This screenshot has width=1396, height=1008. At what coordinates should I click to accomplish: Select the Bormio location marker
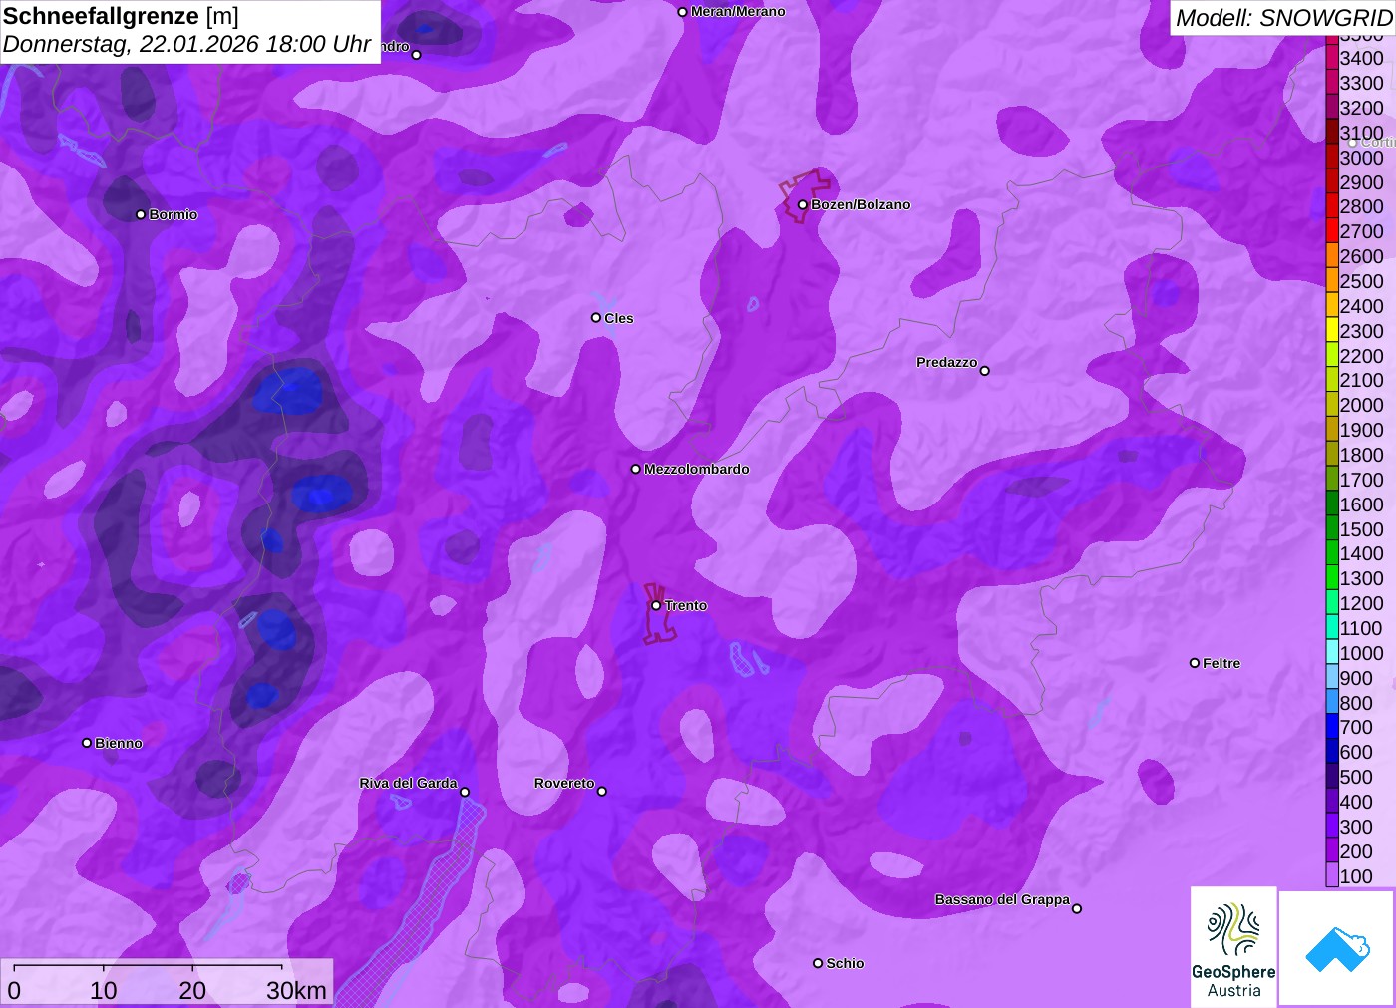point(141,214)
